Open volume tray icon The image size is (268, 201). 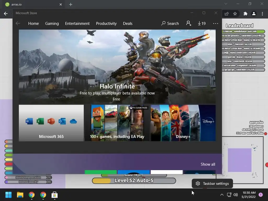click(x=236, y=195)
